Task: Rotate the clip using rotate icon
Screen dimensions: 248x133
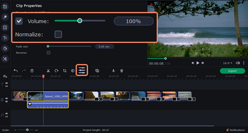Action: pyautogui.click(x=56, y=71)
